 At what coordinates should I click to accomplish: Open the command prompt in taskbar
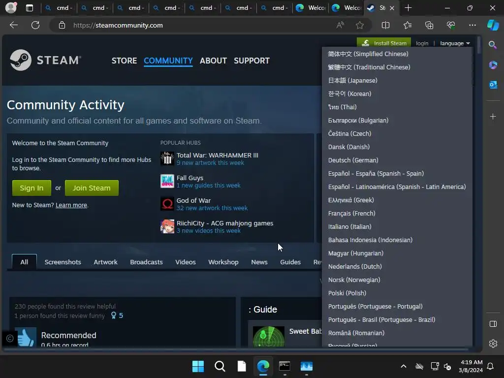click(x=284, y=366)
